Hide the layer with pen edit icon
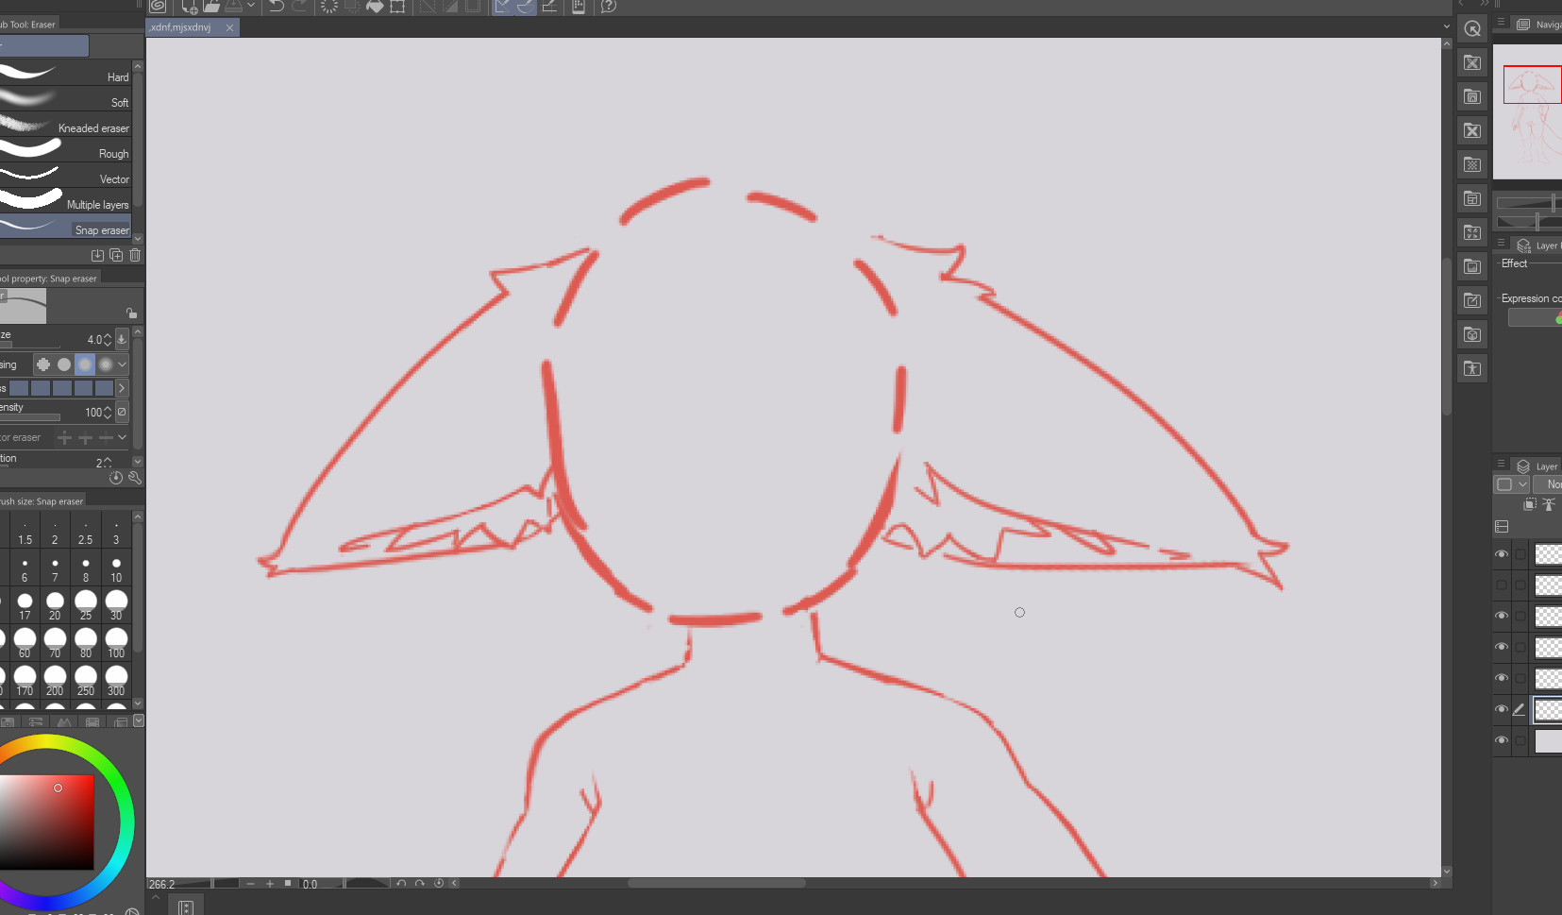Viewport: 1562px width, 915px height. (1502, 709)
